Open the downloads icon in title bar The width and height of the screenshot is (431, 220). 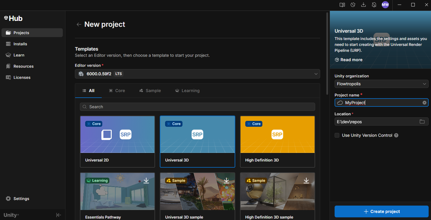click(363, 5)
